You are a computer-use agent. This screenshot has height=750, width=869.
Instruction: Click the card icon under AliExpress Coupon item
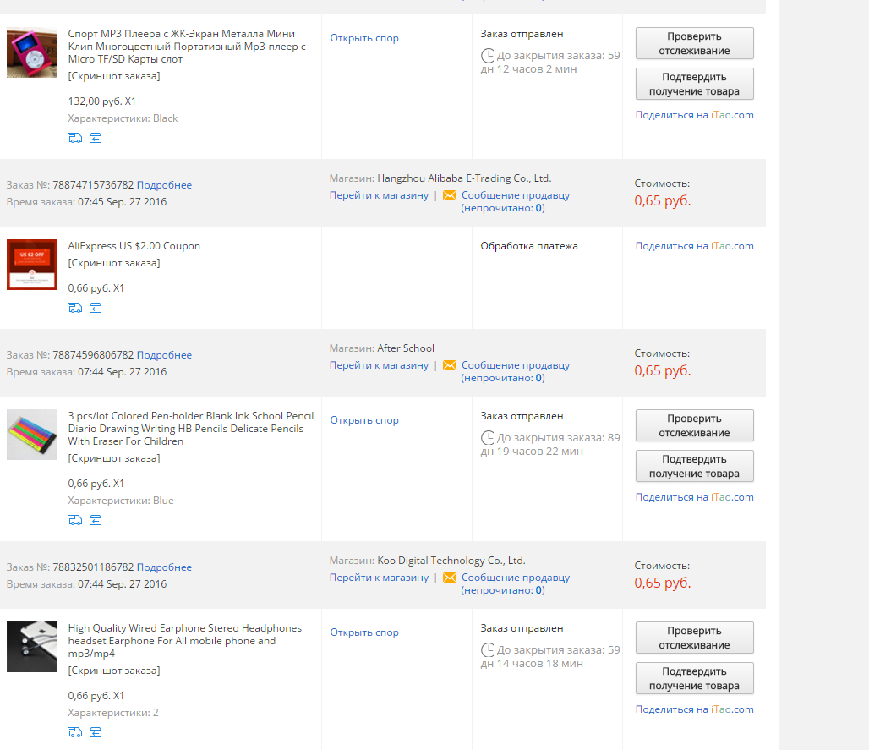96,308
